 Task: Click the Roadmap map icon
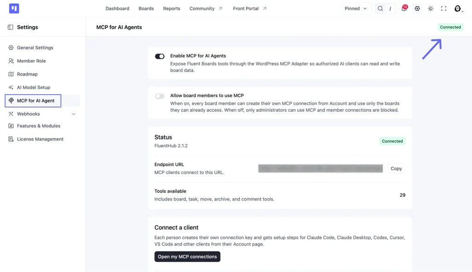[11, 74]
